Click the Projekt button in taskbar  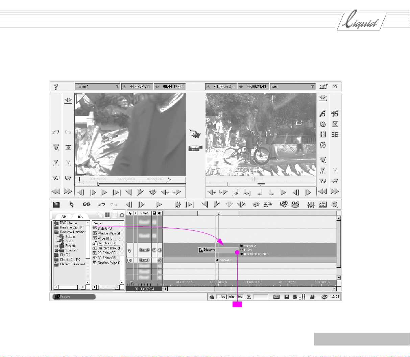[x=74, y=297]
